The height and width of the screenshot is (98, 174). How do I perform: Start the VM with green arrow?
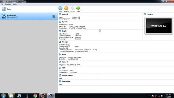78,8
